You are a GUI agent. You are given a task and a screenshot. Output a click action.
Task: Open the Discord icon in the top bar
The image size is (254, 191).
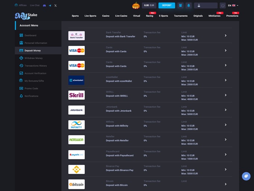44,6
